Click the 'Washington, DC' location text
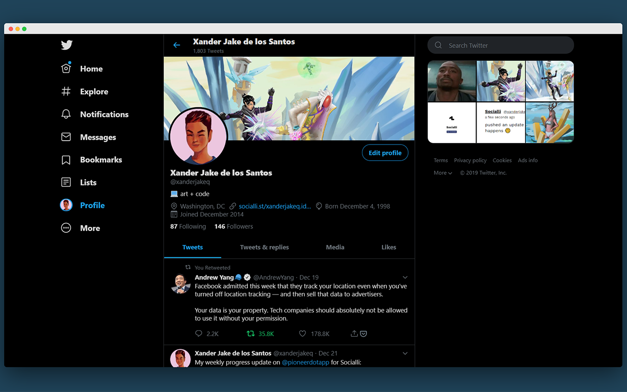The width and height of the screenshot is (627, 392). click(202, 206)
